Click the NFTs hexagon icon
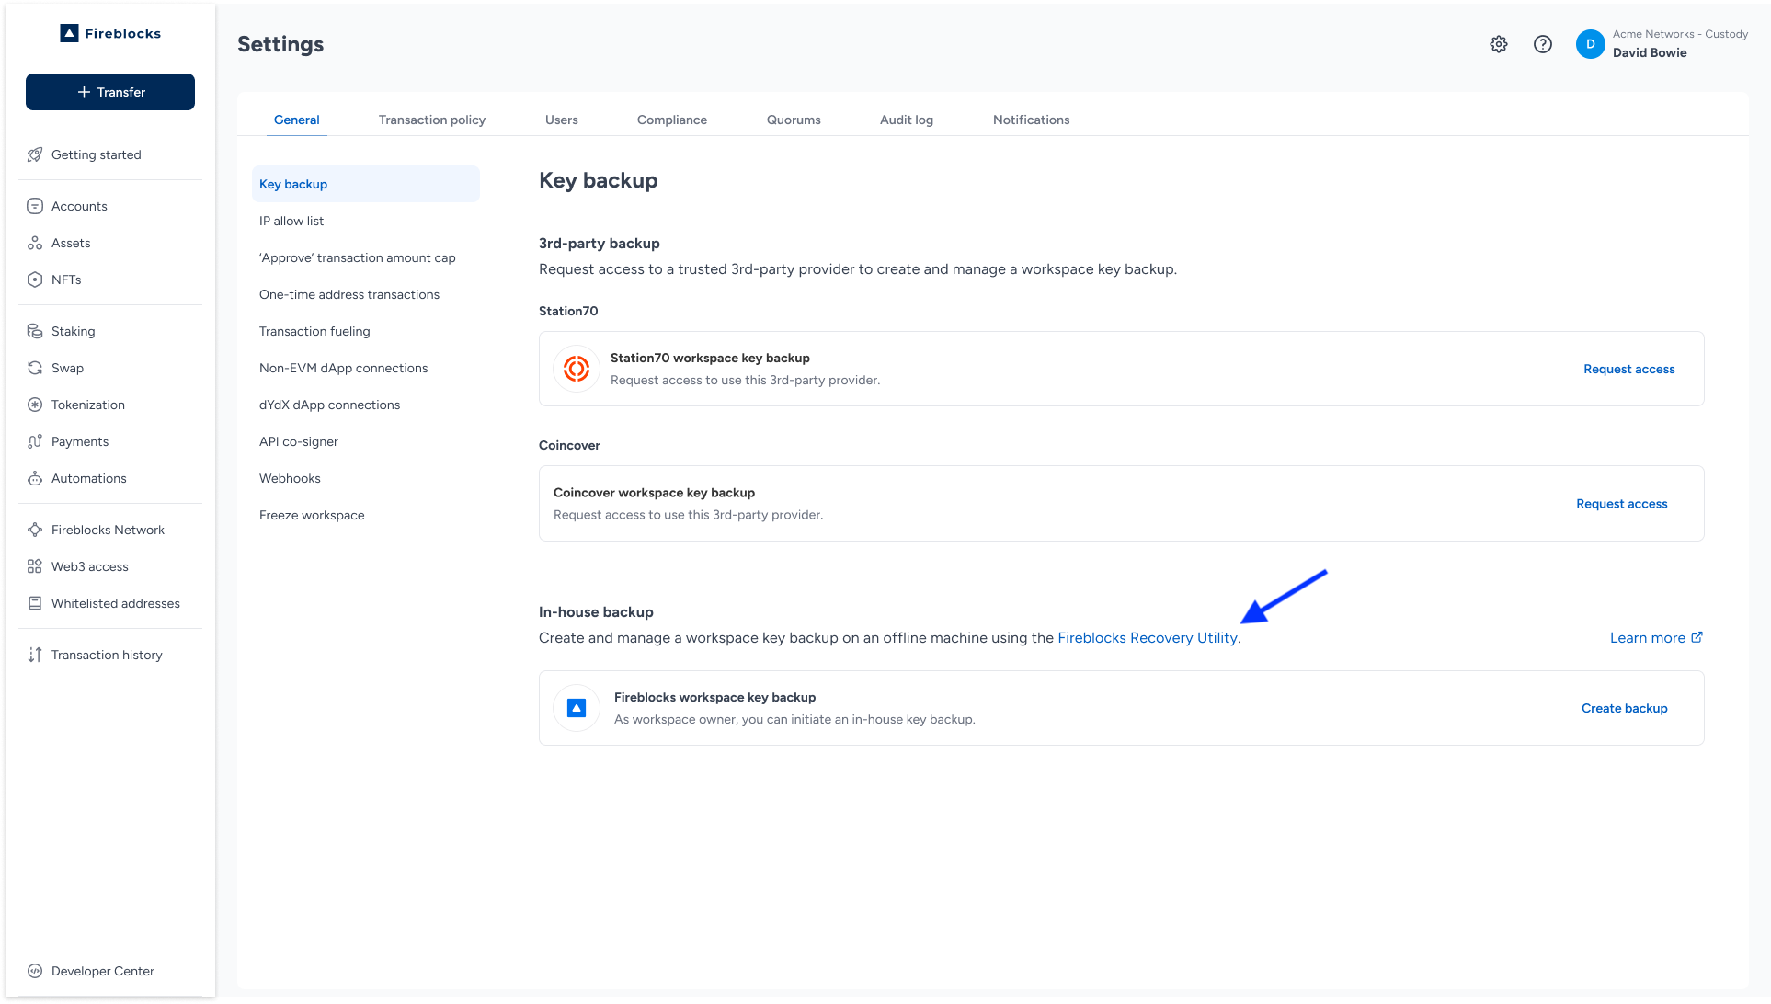 point(35,280)
